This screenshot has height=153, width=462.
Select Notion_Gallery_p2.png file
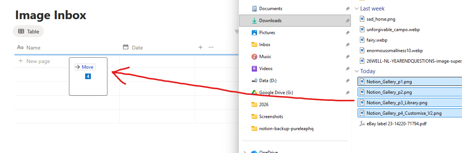(410, 92)
